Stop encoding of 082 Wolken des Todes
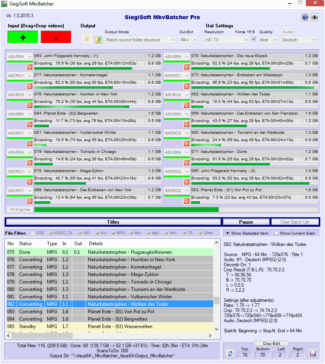This screenshot has width=325, height=364. tap(187, 105)
